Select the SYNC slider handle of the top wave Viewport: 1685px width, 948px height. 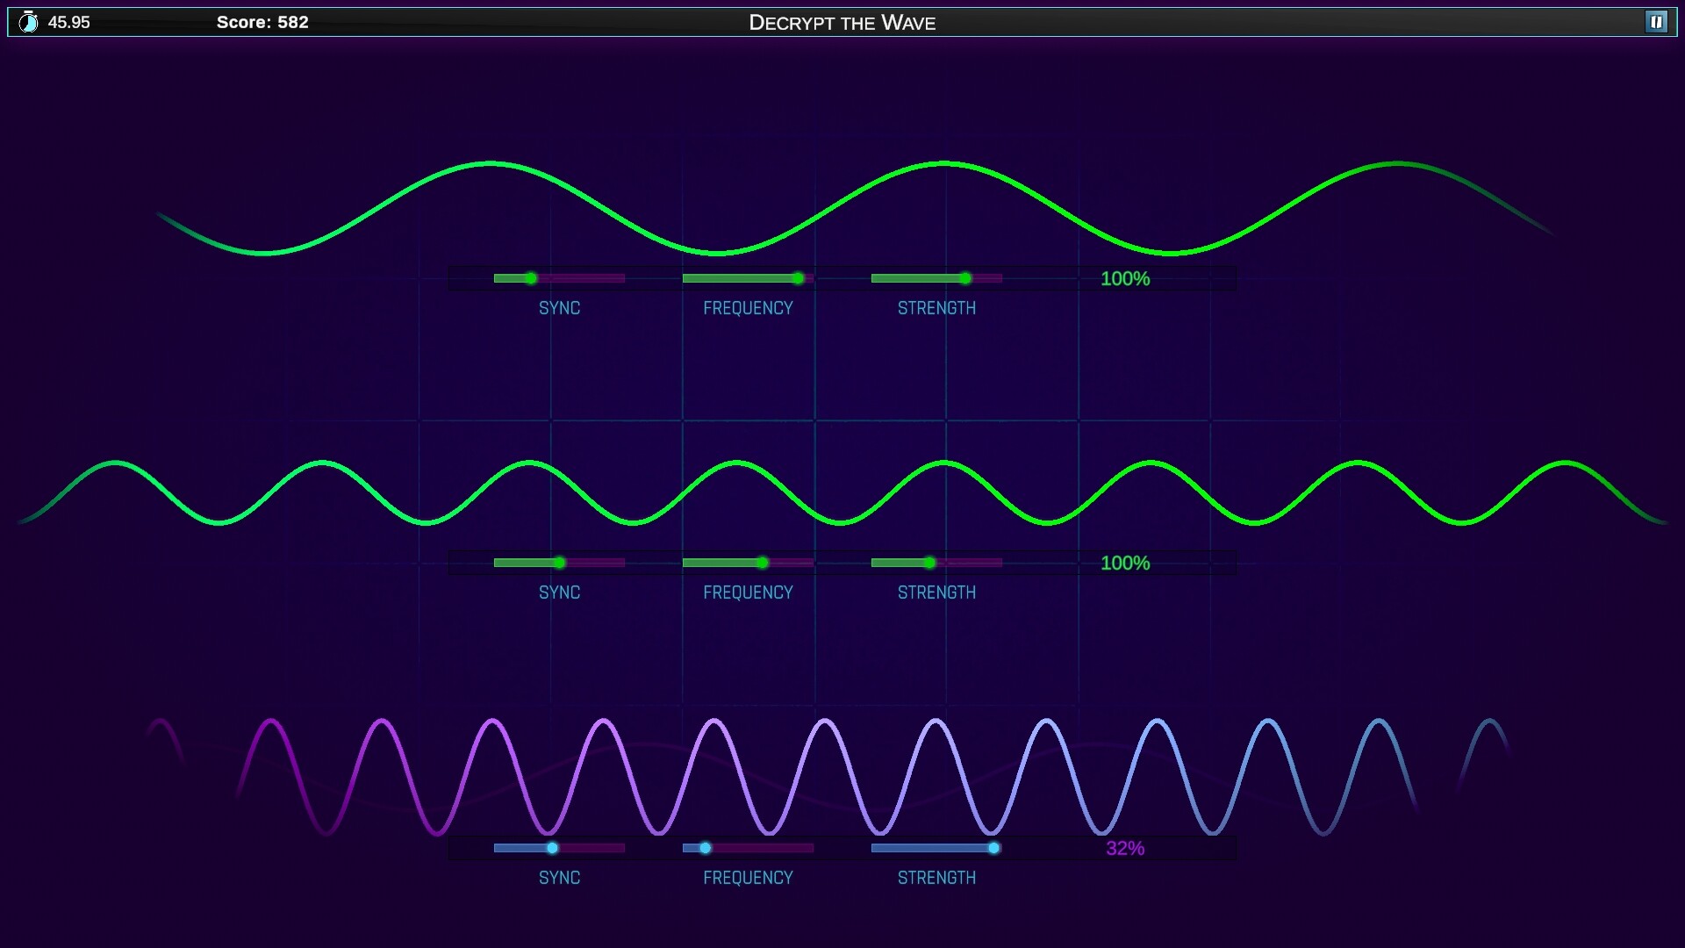[x=529, y=278]
